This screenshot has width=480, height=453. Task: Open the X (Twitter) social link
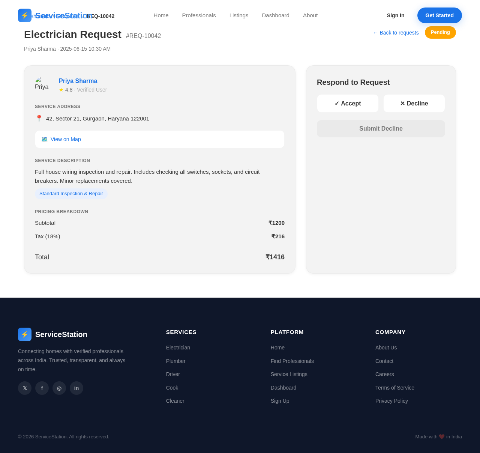(25, 388)
